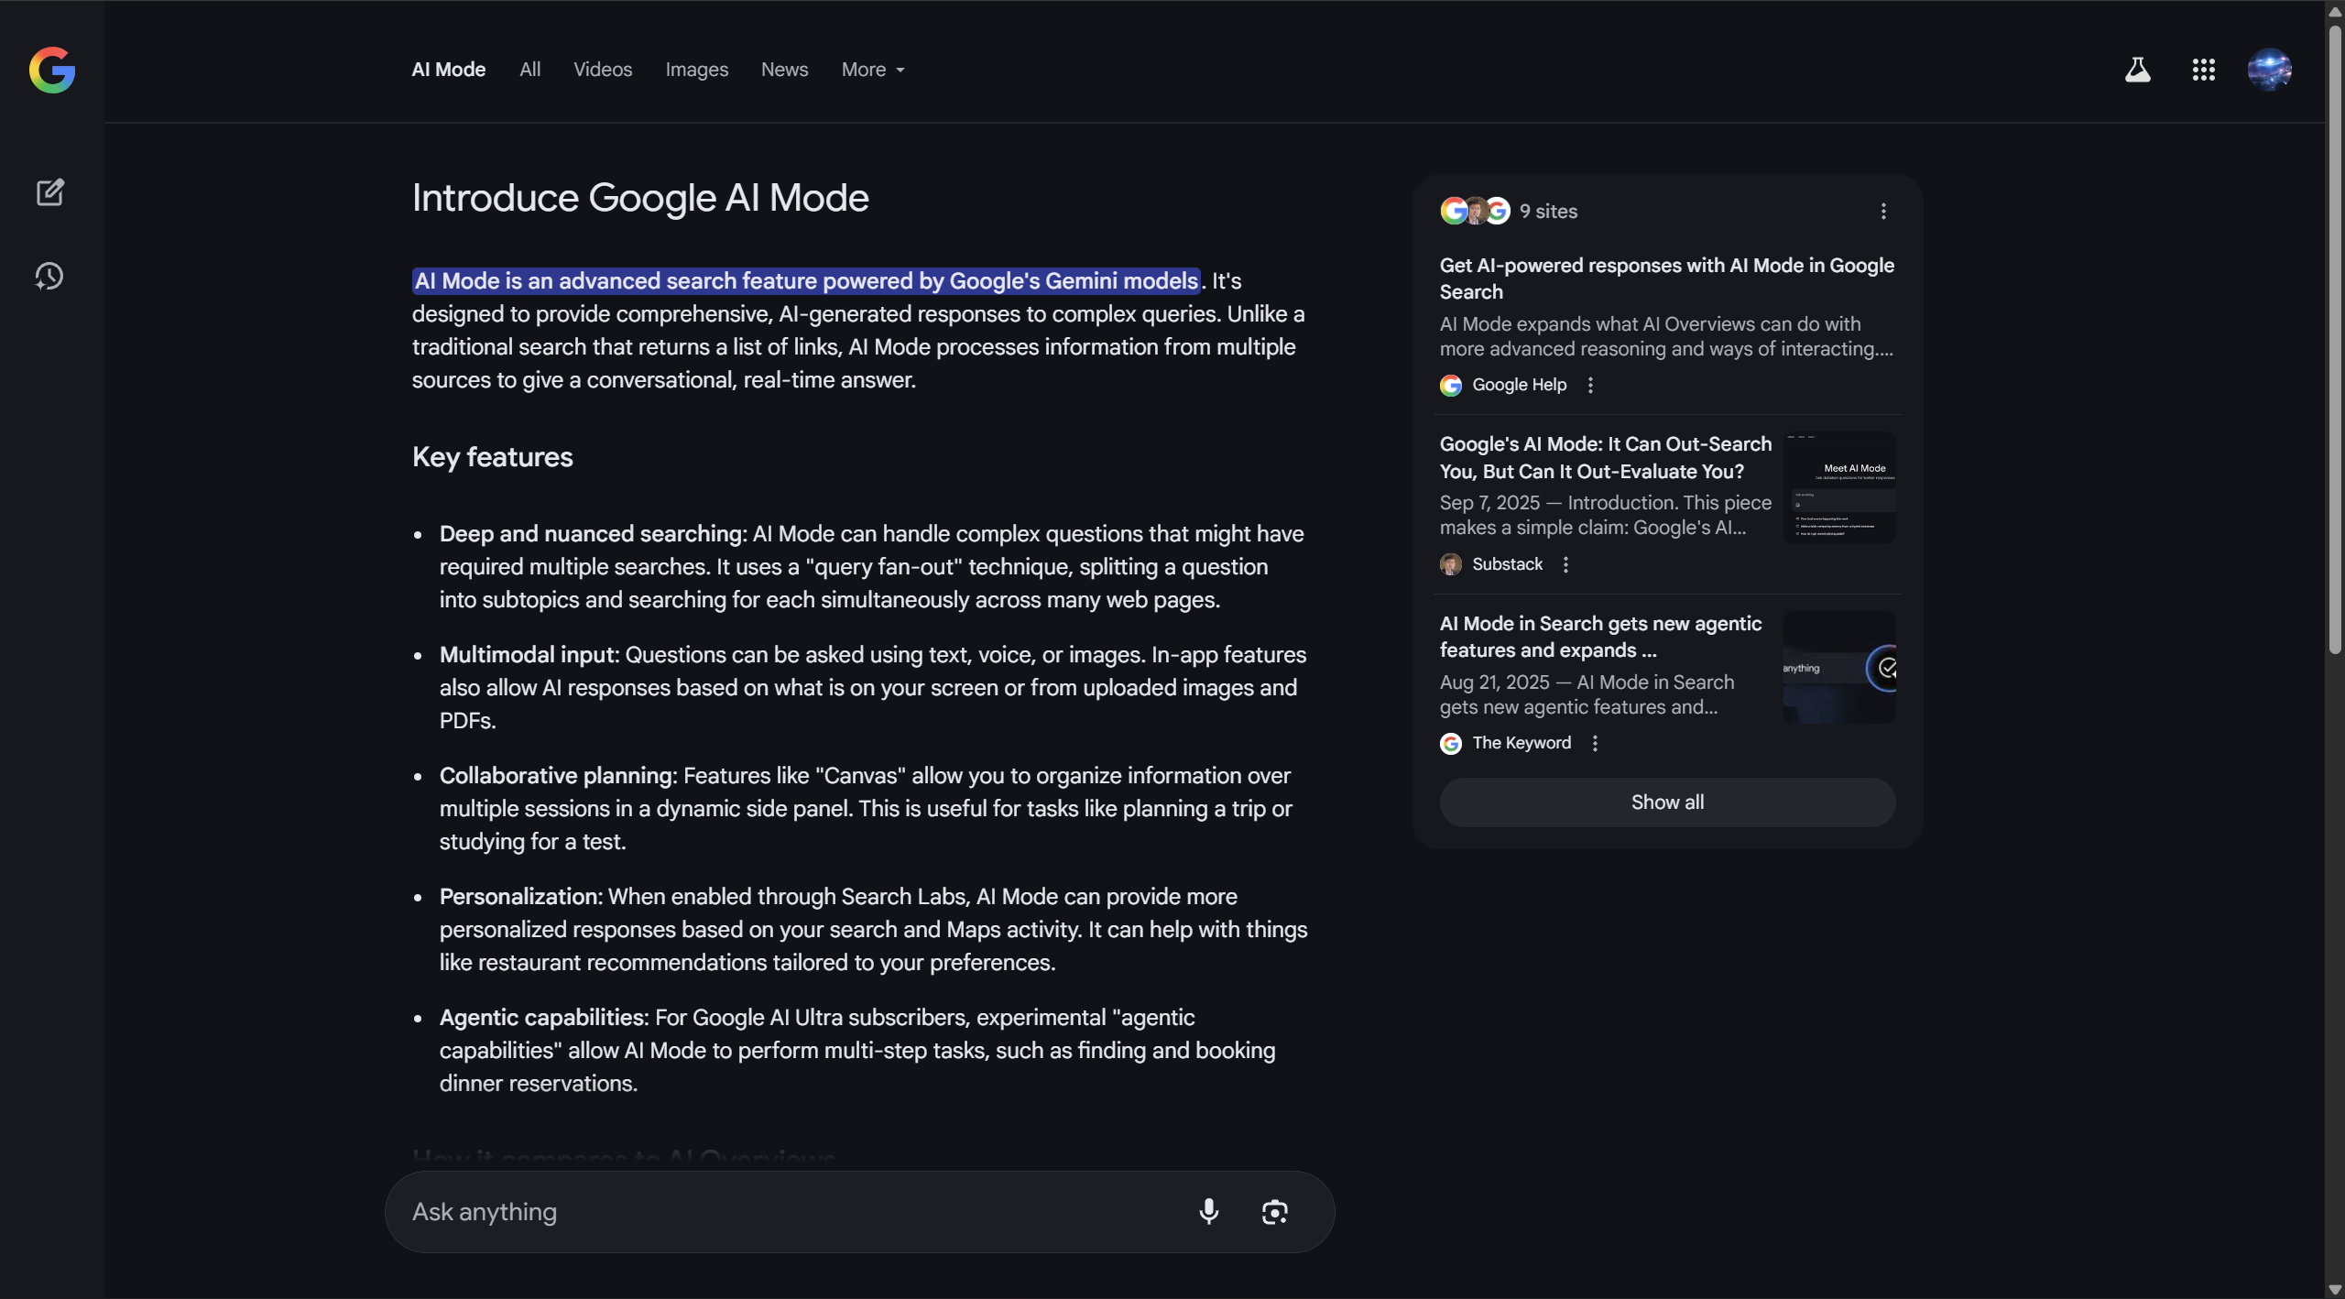
Task: Click The Keyword Google favicon
Action: pyautogui.click(x=1451, y=744)
